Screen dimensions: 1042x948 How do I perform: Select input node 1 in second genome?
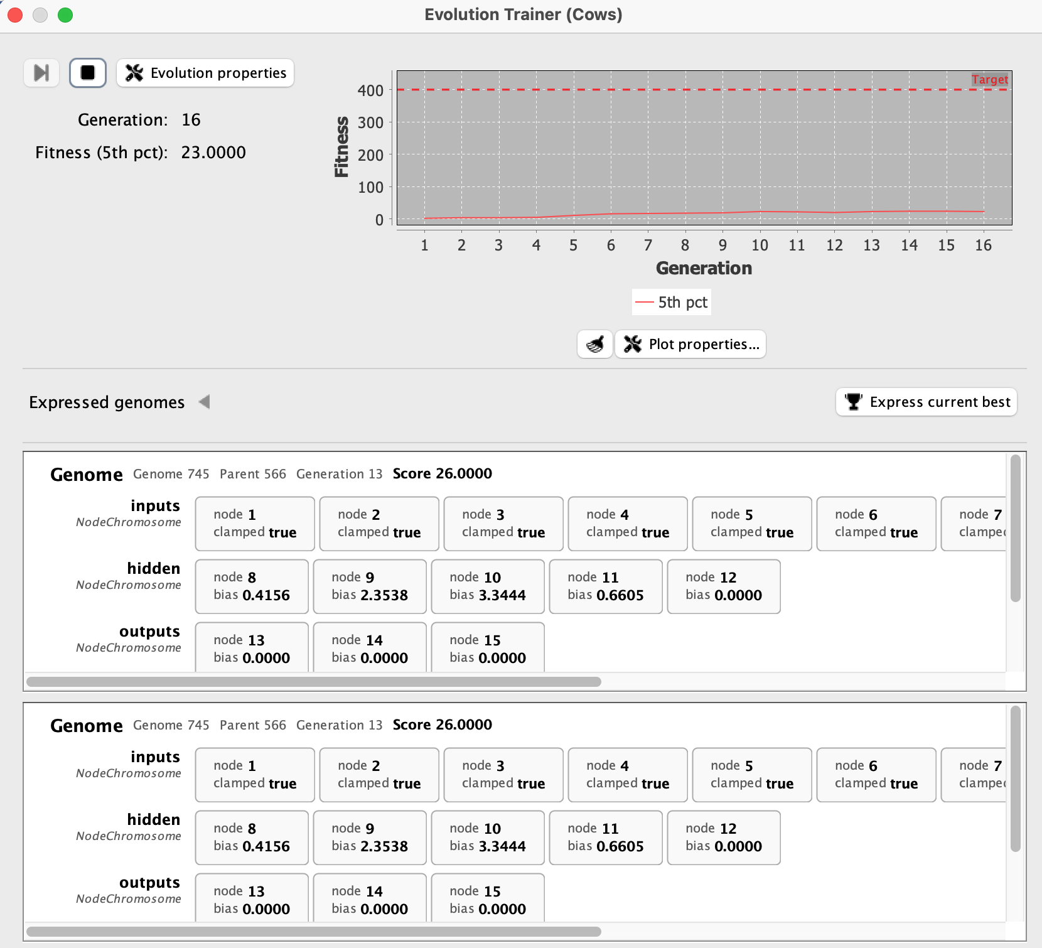(x=255, y=775)
